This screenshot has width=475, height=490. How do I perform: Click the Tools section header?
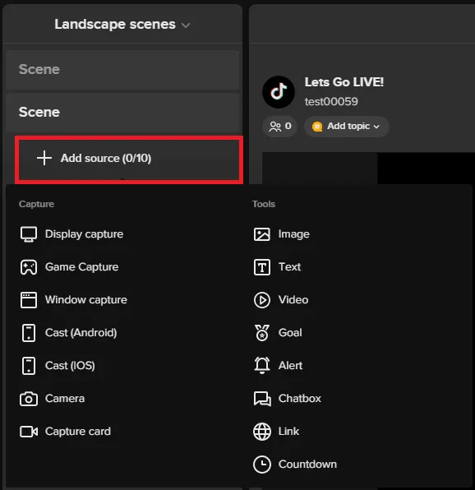[x=264, y=204]
